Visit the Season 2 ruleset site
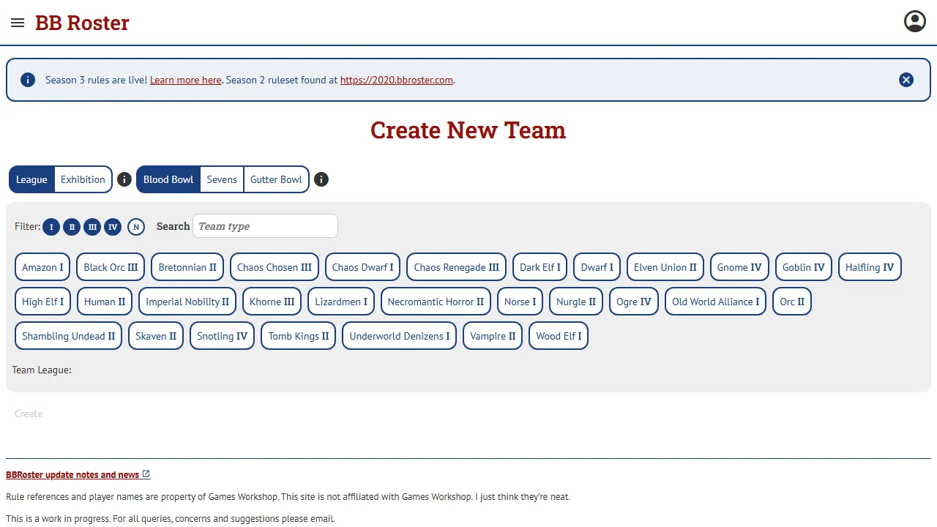937x527 pixels. pyautogui.click(x=396, y=80)
